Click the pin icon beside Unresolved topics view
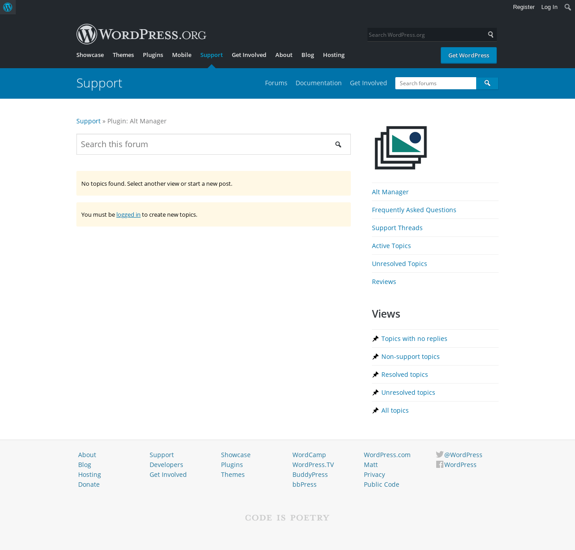Screen dimensions: 575x550 [376, 393]
